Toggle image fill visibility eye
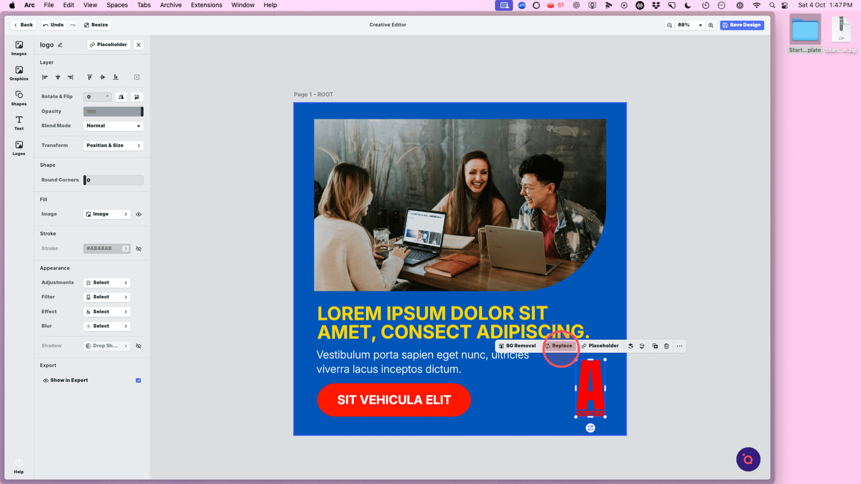861x484 pixels. (x=138, y=214)
